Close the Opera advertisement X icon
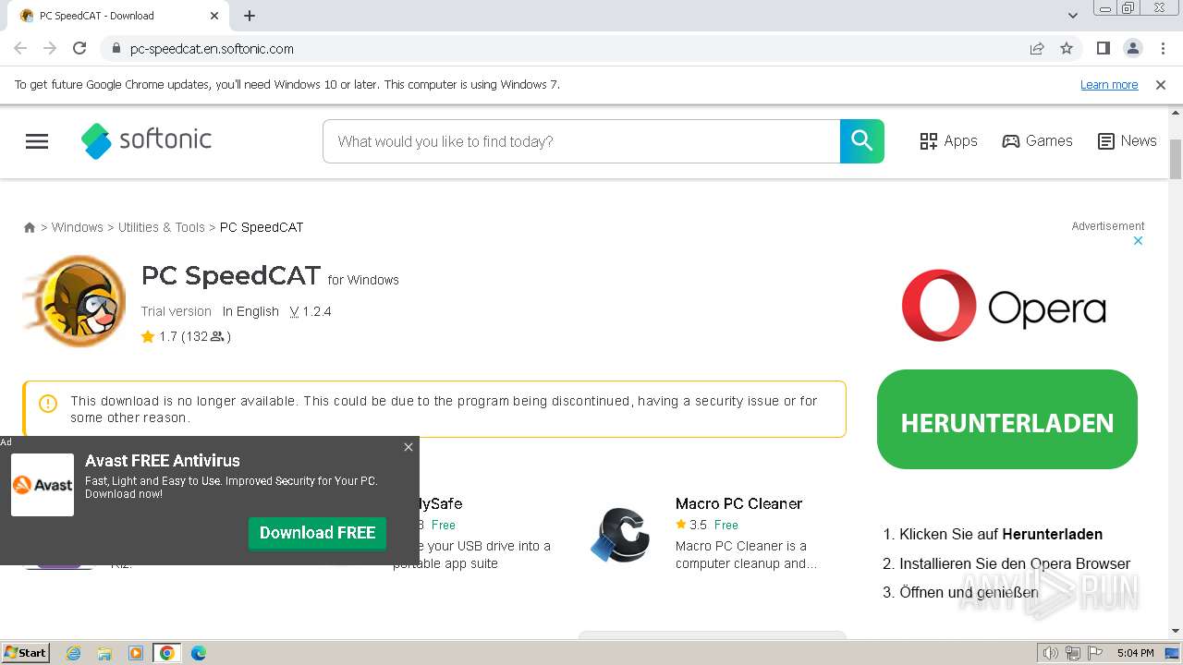Viewport: 1183px width, 665px height. (x=1138, y=240)
